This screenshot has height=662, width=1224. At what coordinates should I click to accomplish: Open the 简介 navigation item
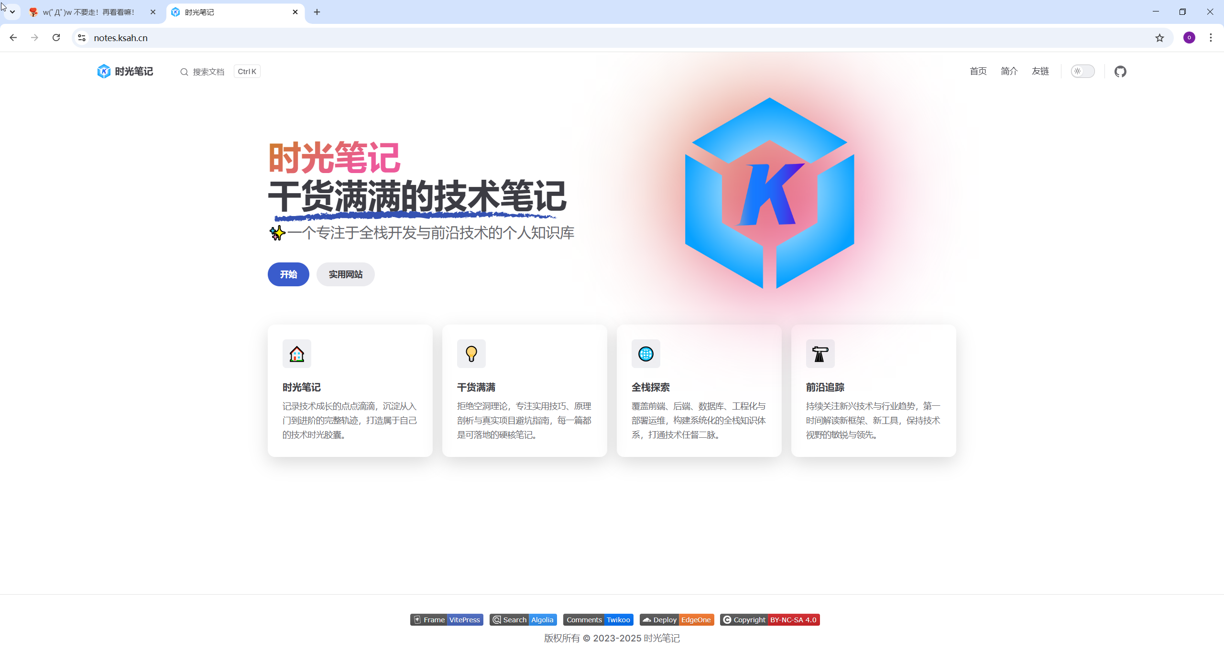tap(1009, 72)
